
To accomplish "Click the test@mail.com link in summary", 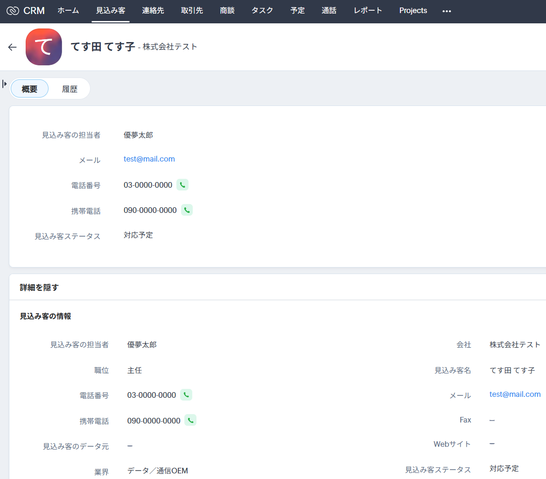I will 149,159.
